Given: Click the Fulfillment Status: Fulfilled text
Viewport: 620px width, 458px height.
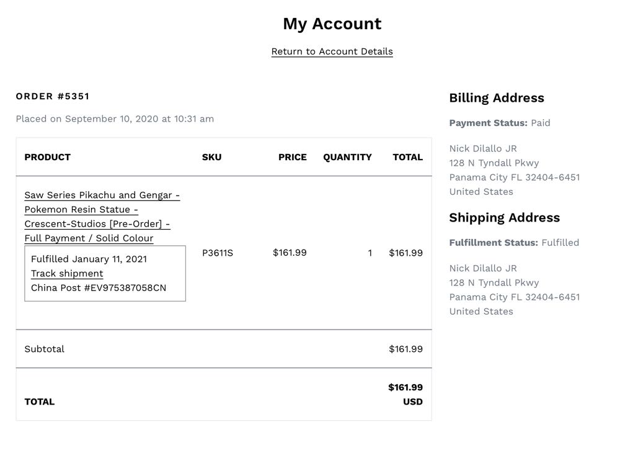Looking at the screenshot, I should pyautogui.click(x=513, y=243).
